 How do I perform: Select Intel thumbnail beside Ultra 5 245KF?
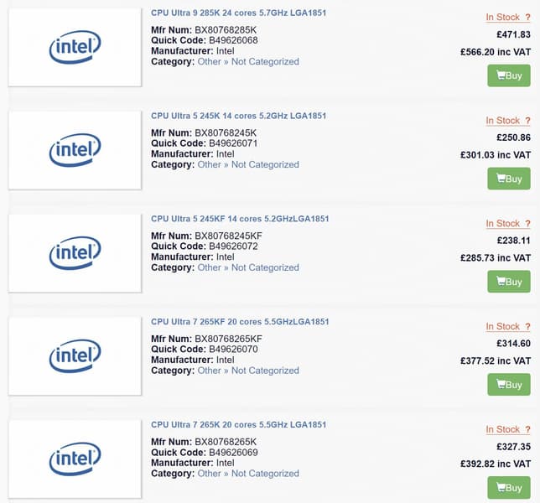point(75,253)
